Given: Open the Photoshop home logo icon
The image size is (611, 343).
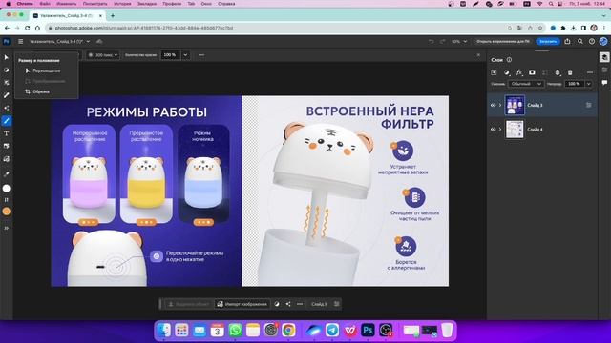Looking at the screenshot, I should (7, 41).
